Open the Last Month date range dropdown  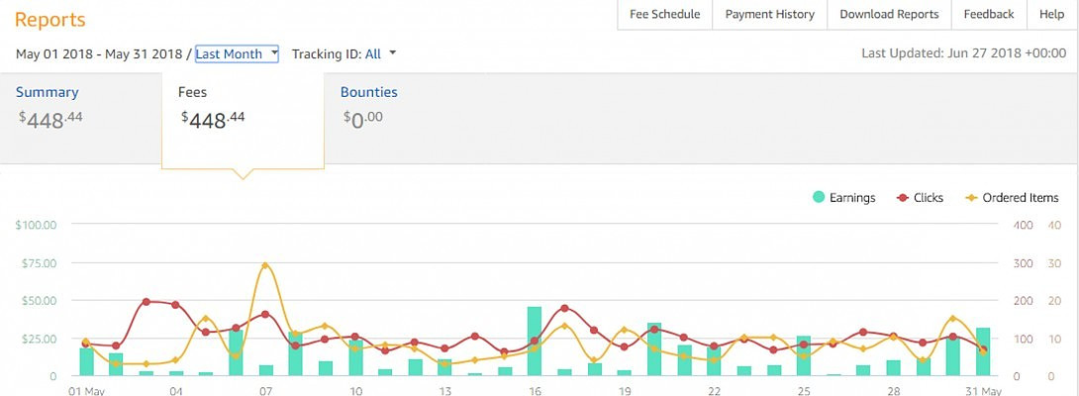click(x=237, y=54)
